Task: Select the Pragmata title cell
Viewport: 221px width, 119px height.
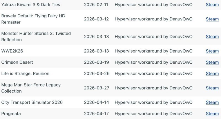Action: pyautogui.click(x=11, y=113)
